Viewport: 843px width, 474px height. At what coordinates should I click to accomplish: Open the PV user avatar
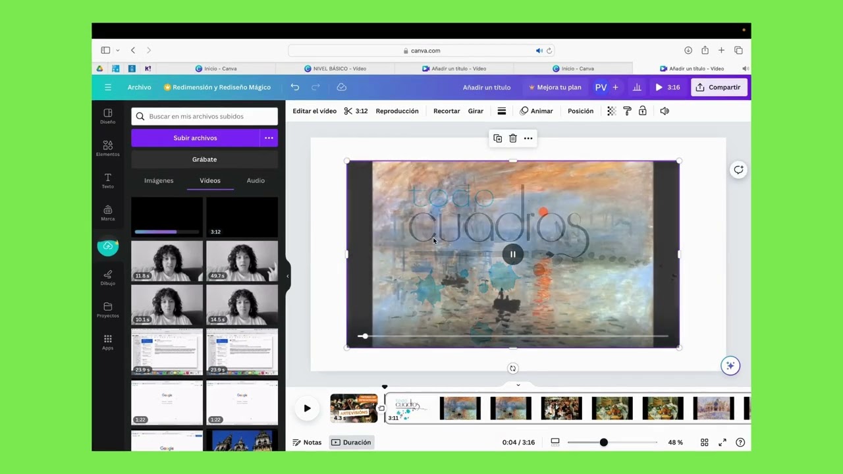click(x=601, y=87)
